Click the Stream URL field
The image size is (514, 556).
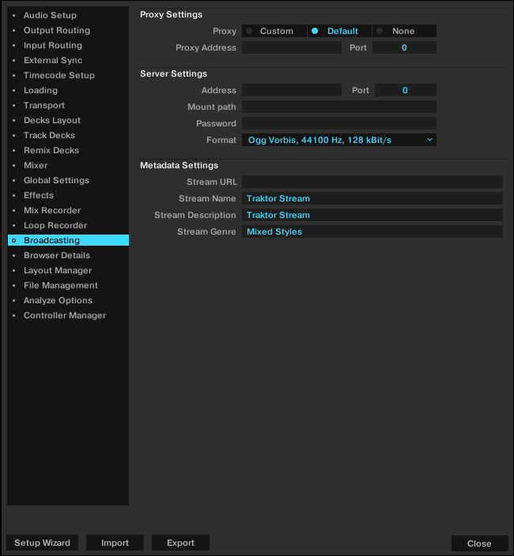coord(372,182)
